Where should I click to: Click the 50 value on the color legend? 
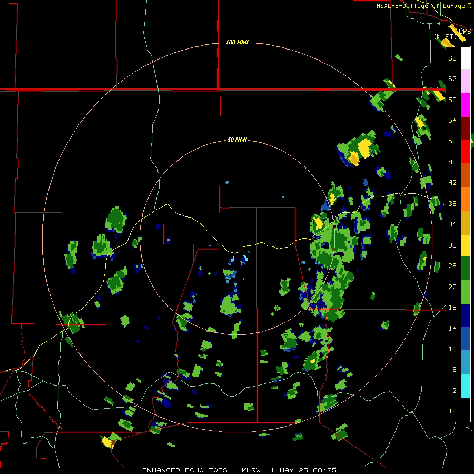coord(452,141)
